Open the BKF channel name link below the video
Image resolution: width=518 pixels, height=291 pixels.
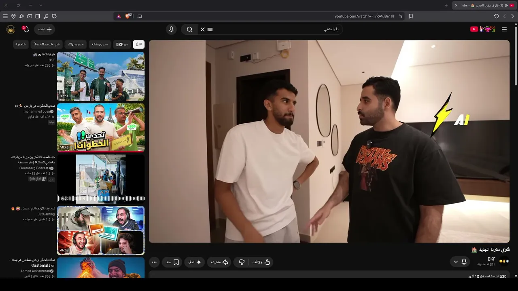pos(492,259)
